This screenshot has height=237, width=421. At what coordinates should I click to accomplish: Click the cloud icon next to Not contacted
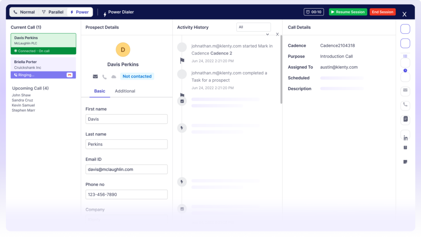coord(113,77)
